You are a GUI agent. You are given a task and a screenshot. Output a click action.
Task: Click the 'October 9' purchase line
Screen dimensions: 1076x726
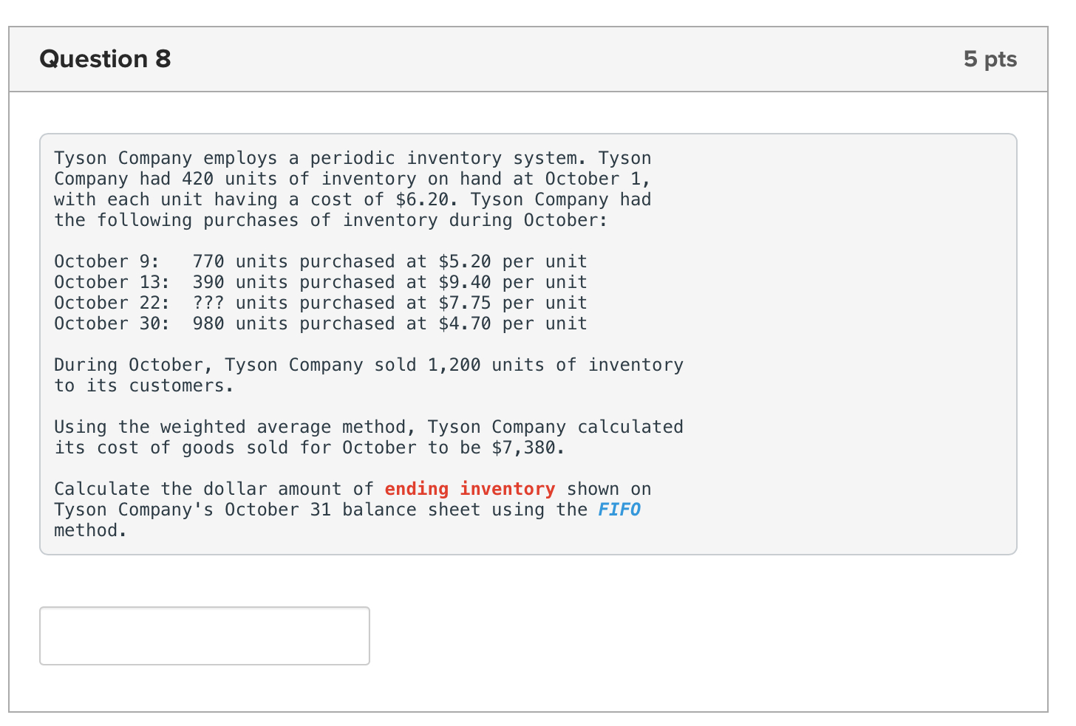pos(320,261)
